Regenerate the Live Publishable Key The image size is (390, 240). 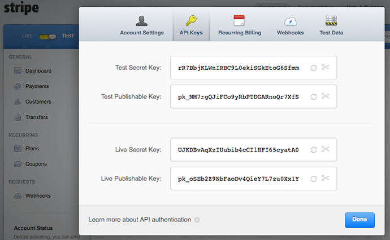point(314,179)
